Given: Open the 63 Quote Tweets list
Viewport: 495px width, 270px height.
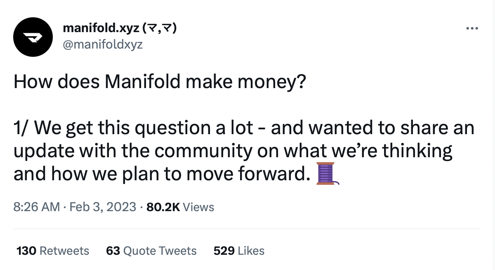Looking at the screenshot, I should tap(153, 251).
